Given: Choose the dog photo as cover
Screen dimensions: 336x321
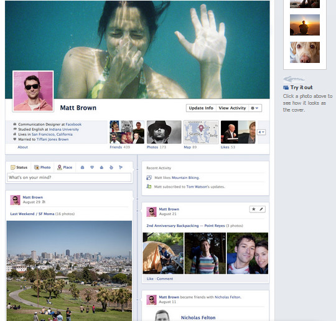Looking at the screenshot, I should [x=305, y=52].
